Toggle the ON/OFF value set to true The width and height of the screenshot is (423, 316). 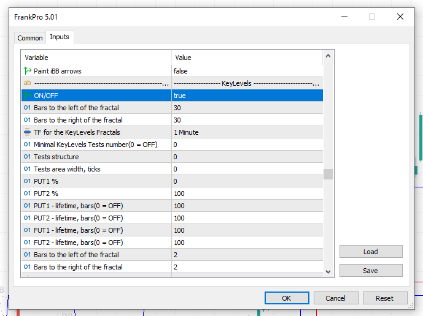[246, 96]
